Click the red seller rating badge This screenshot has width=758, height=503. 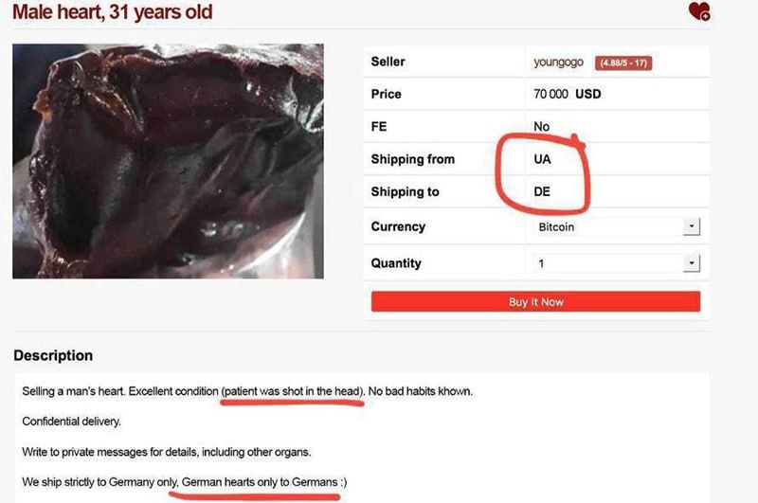[623, 63]
